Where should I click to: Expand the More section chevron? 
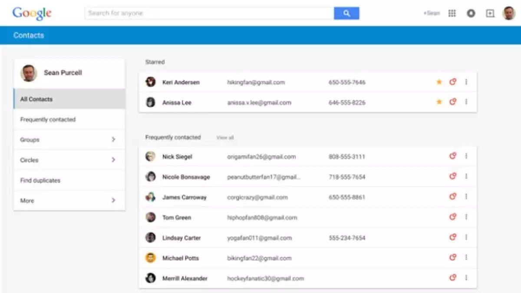pos(113,201)
